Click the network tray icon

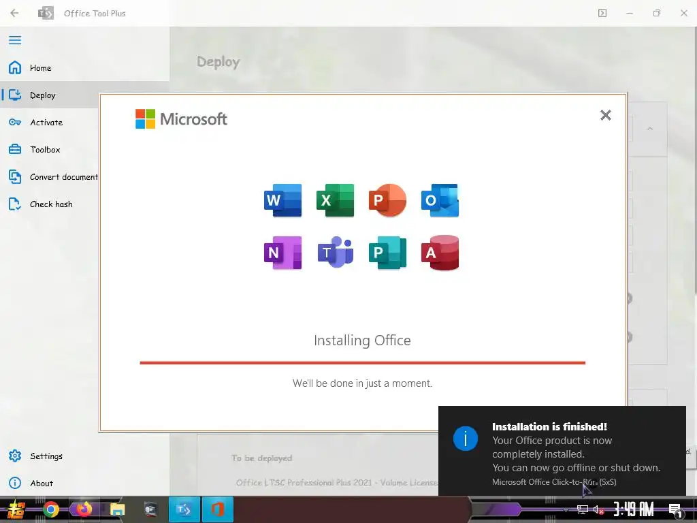pyautogui.click(x=583, y=510)
